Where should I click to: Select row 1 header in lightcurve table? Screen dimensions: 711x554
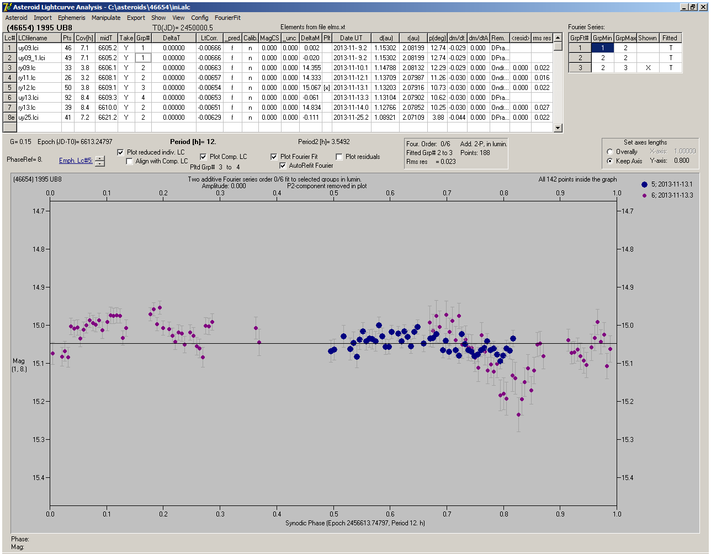10,48
